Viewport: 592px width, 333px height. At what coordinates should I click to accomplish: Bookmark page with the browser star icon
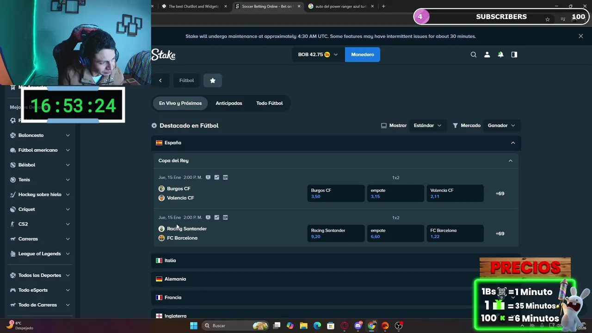point(548,19)
